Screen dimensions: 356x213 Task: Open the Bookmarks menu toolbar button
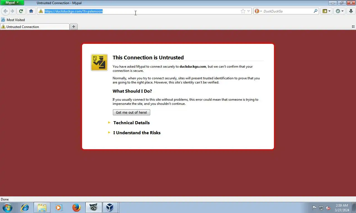click(x=326, y=11)
